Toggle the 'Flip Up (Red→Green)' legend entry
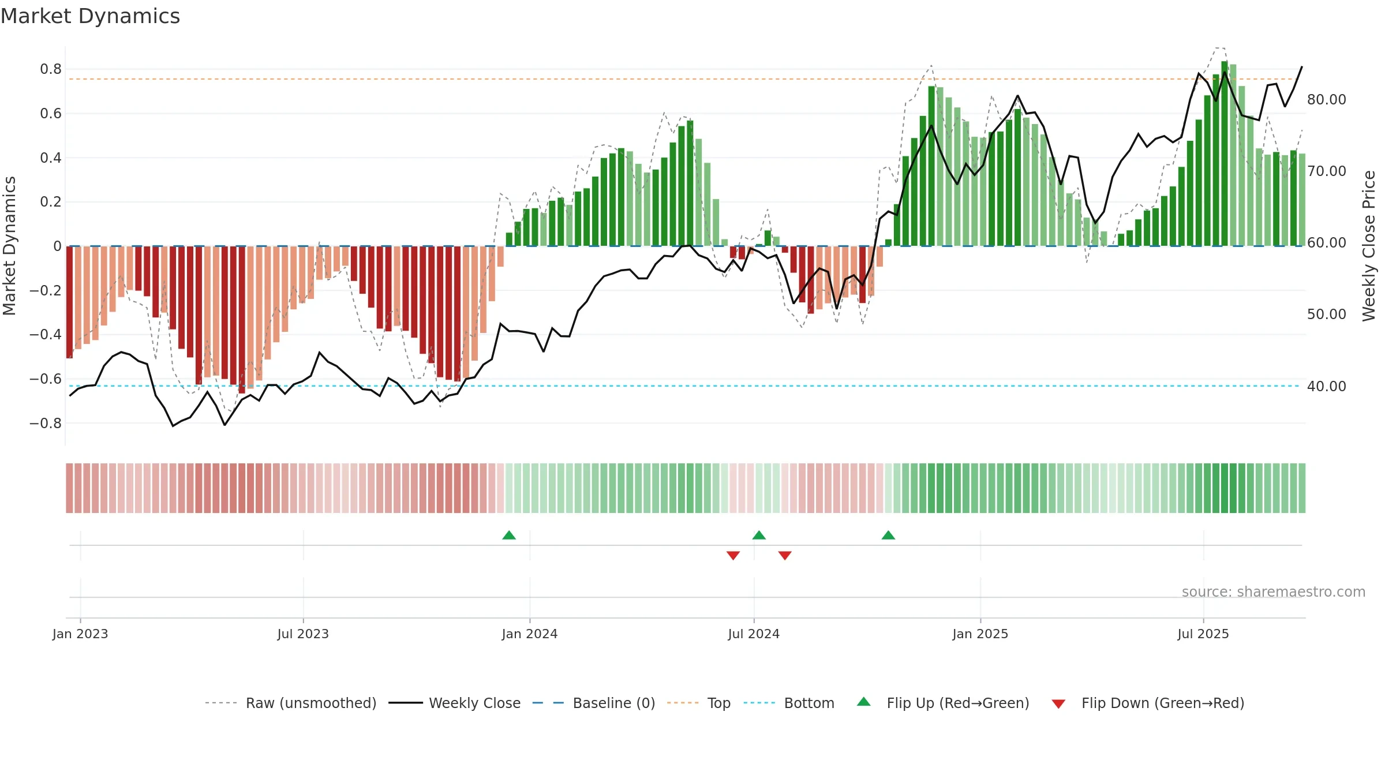 click(943, 703)
